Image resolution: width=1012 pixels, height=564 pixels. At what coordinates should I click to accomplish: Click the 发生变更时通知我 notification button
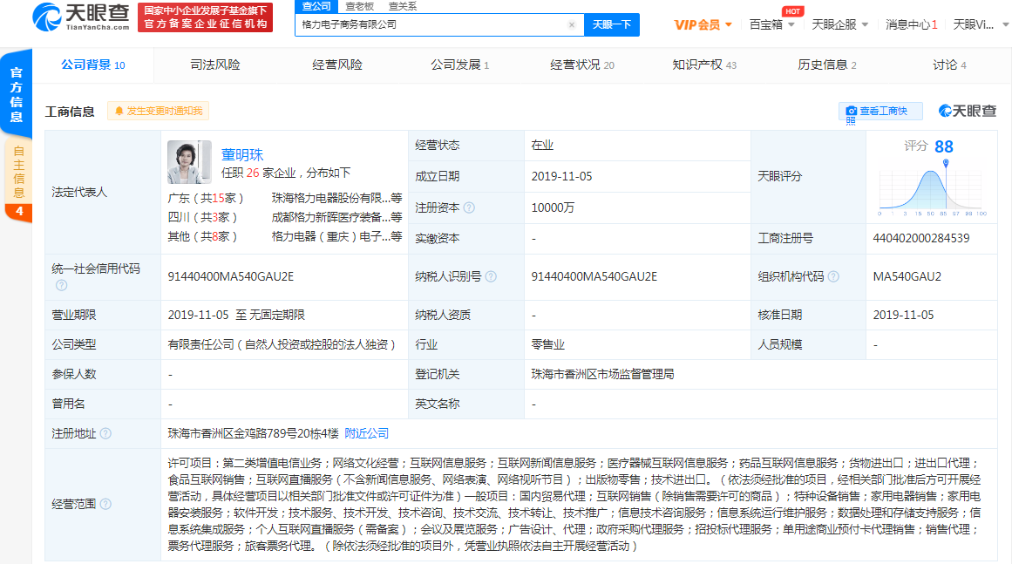(159, 111)
